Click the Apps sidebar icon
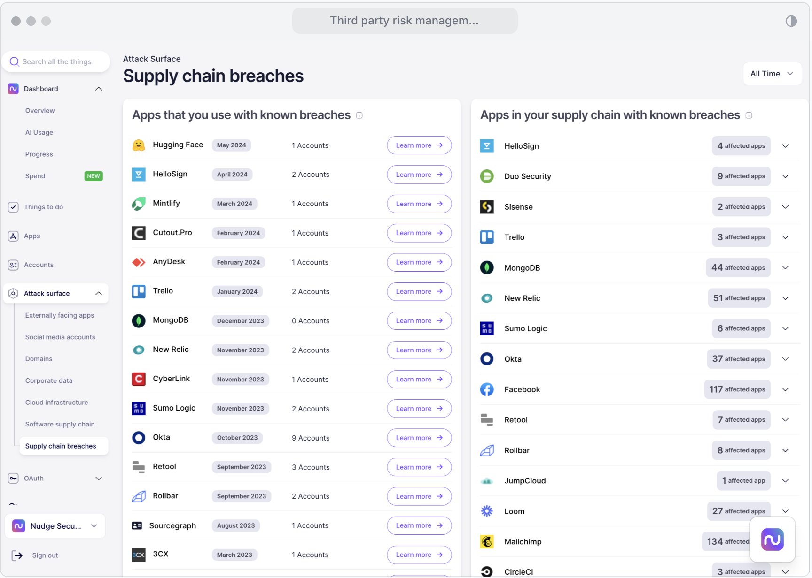Image resolution: width=812 pixels, height=578 pixels. 13,236
